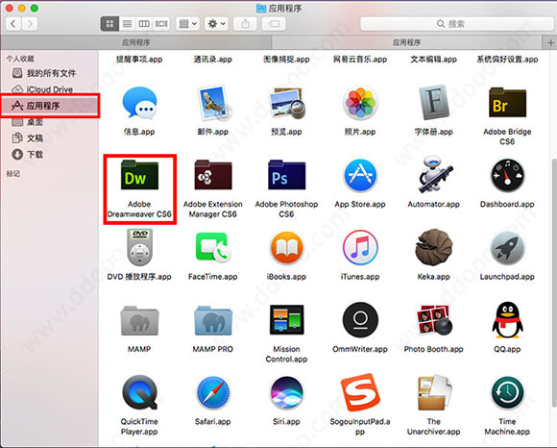The image size is (557, 448).
Task: Click the 系统偏好设置.app label
Action: point(507,60)
